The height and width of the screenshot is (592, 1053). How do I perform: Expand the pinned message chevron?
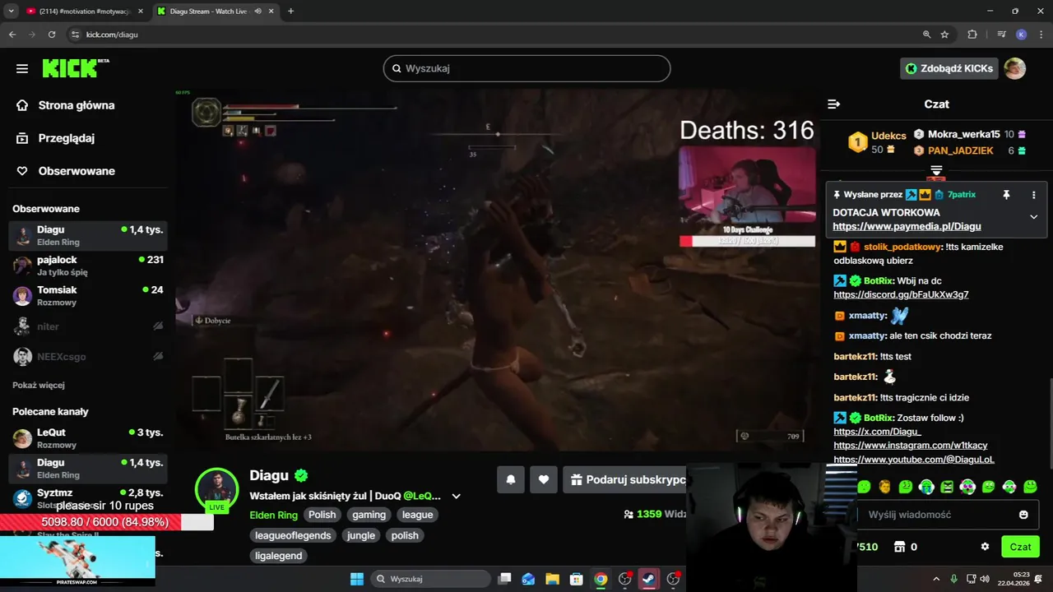click(1034, 217)
